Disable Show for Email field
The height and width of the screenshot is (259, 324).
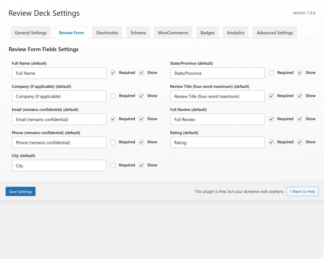141,119
